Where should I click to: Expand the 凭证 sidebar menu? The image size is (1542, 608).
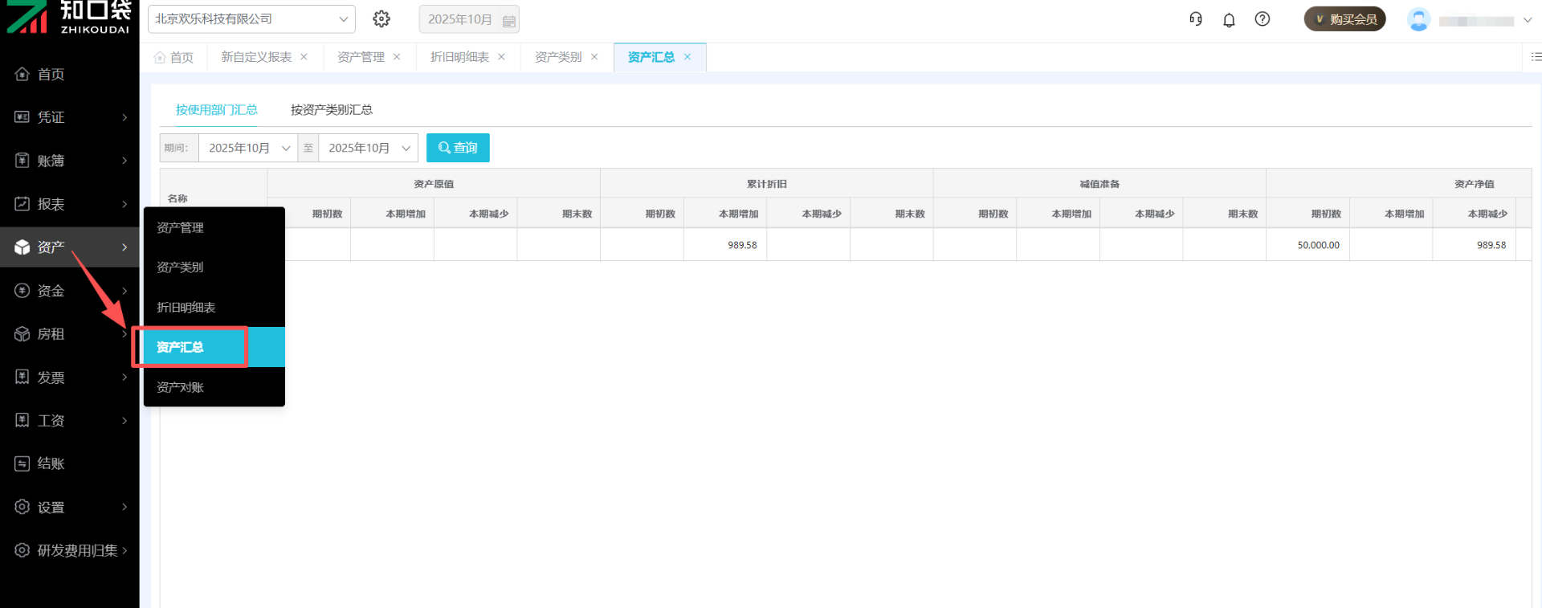pos(70,117)
